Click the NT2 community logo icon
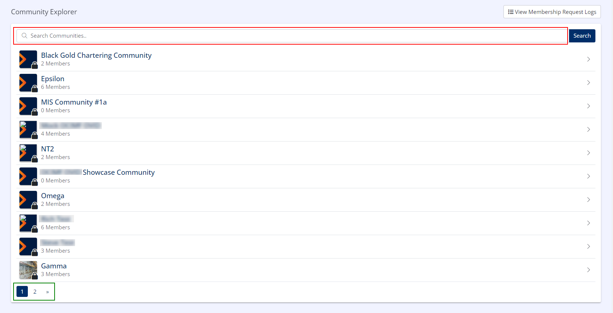This screenshot has height=313, width=613. pyautogui.click(x=28, y=153)
